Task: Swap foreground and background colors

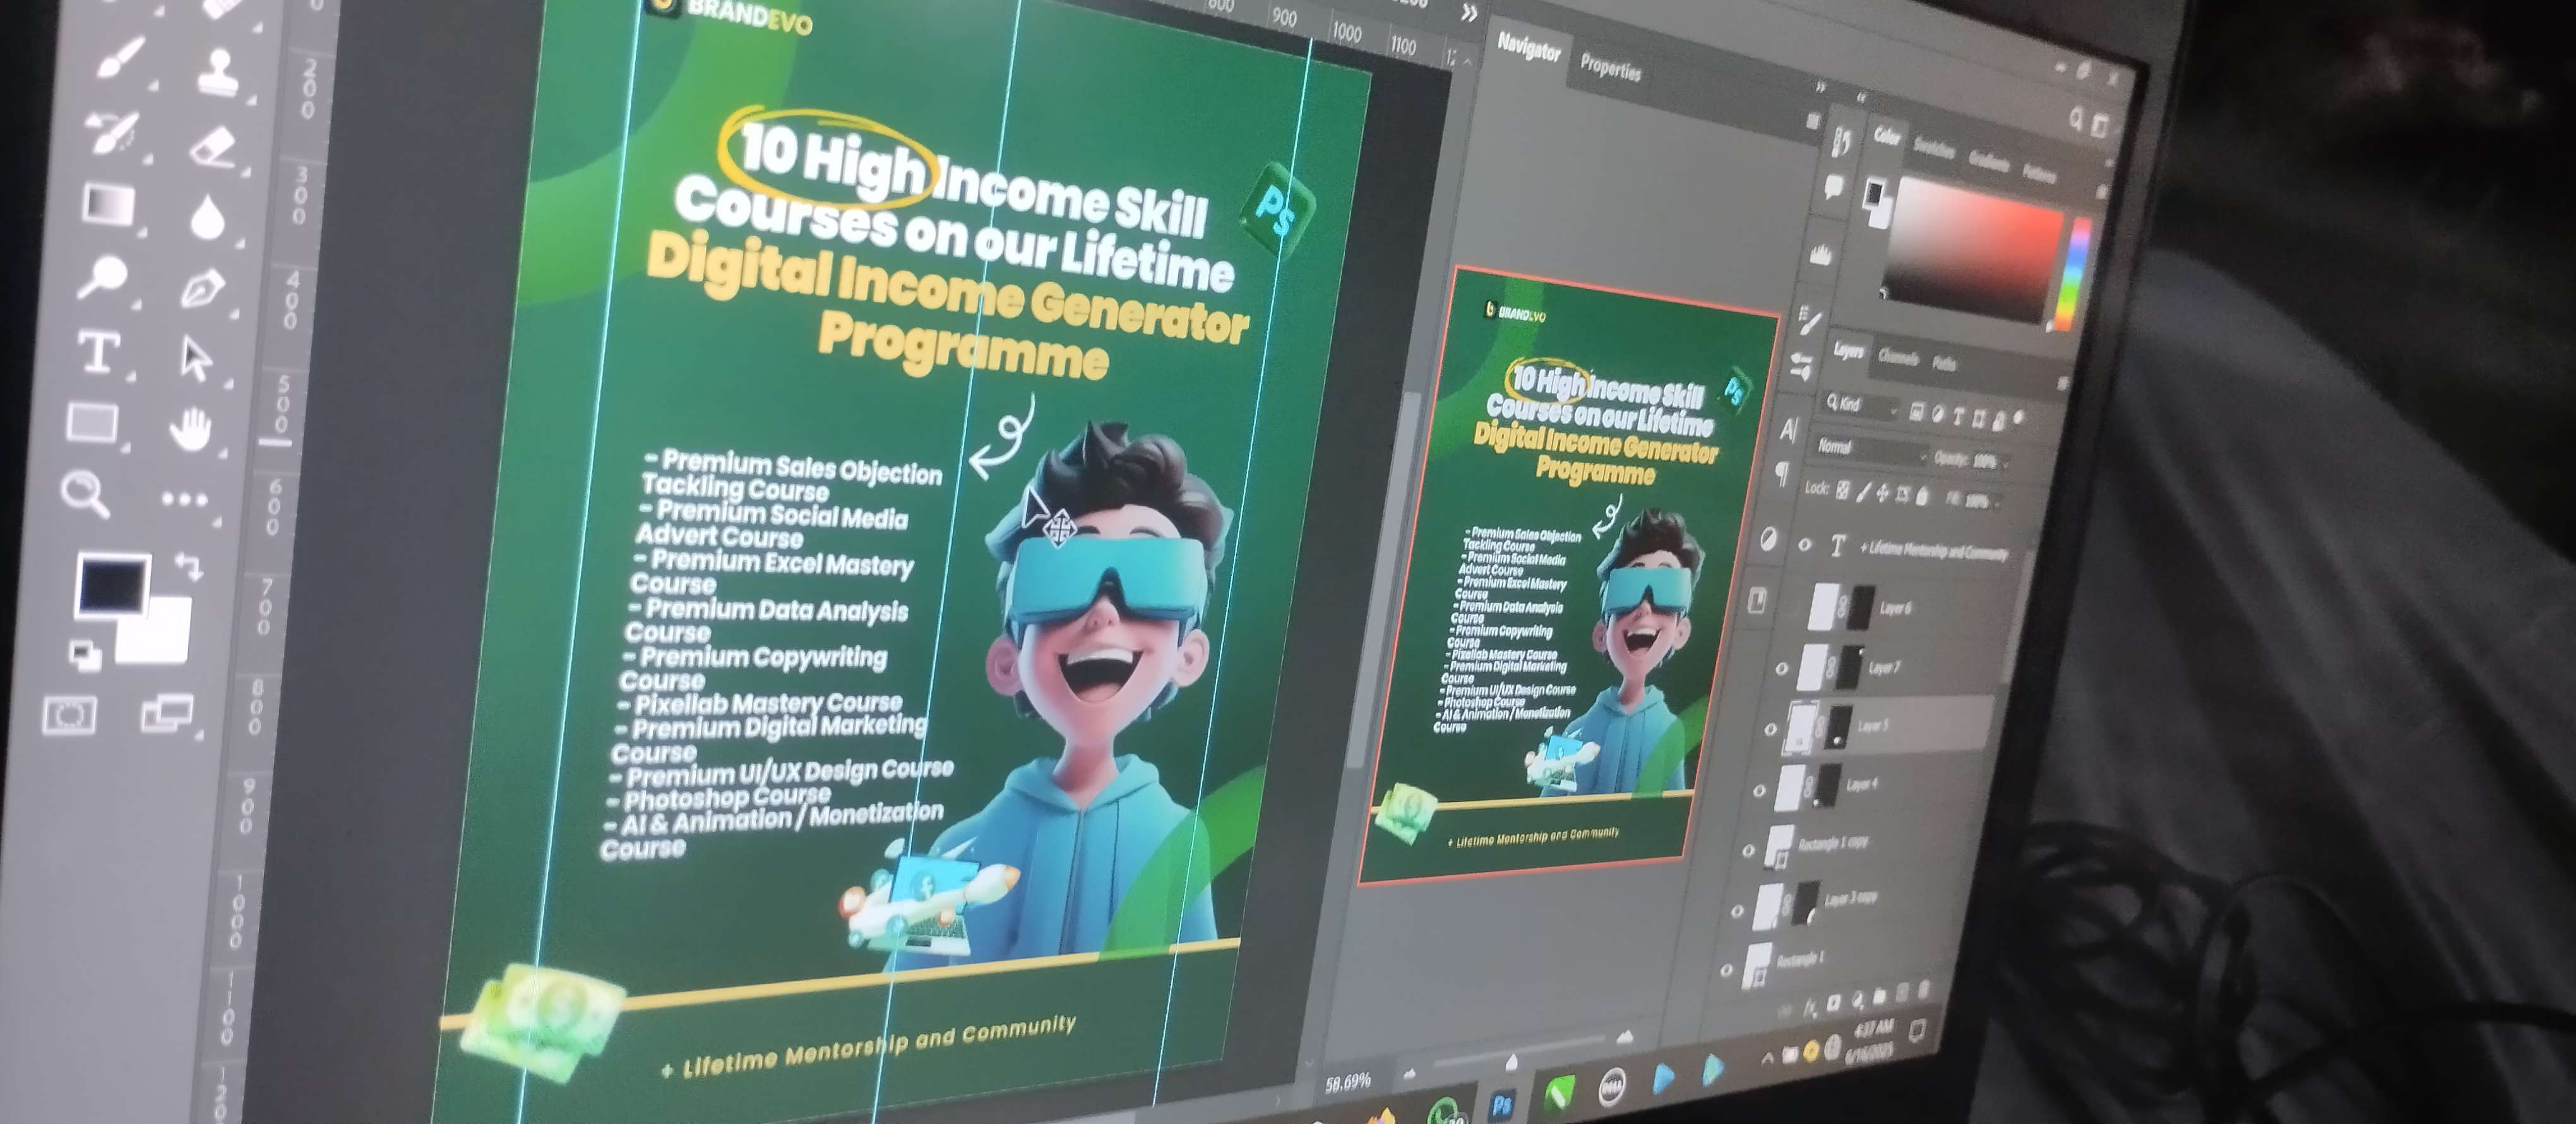Action: [188, 566]
